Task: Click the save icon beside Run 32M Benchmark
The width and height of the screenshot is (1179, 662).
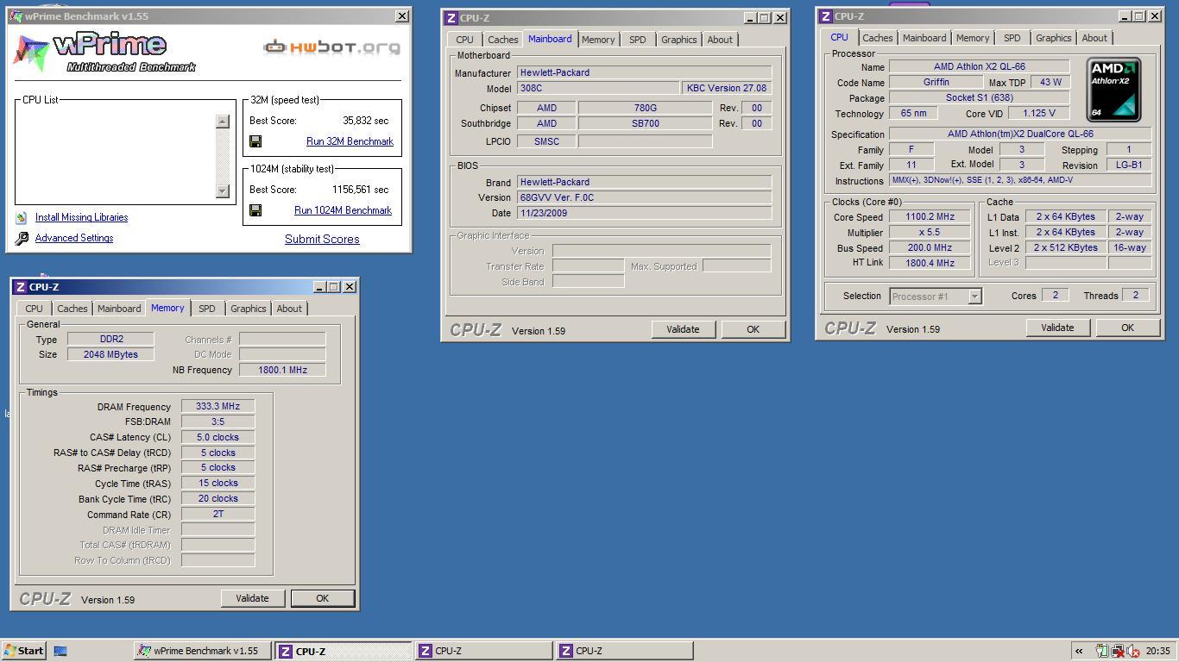Action: (255, 141)
